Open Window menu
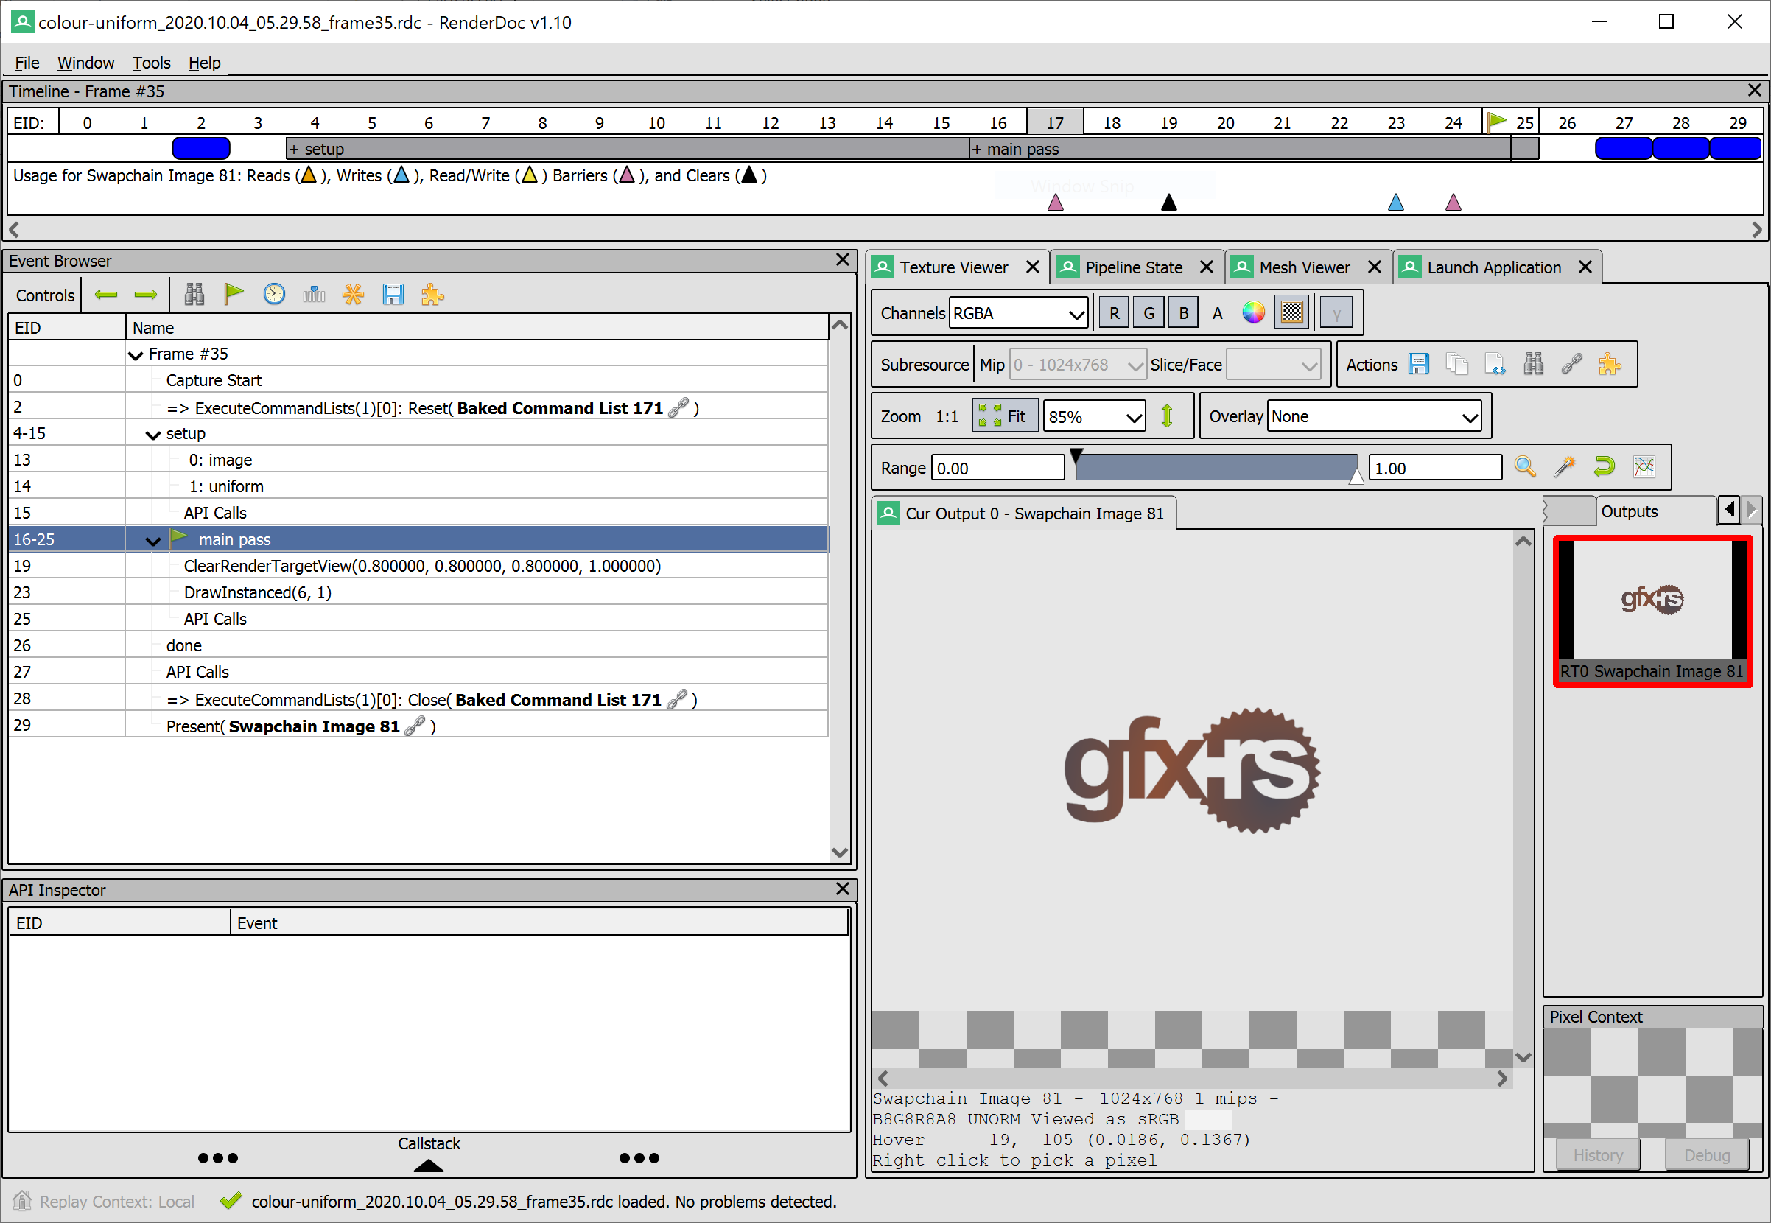1771x1223 pixels. click(x=85, y=63)
